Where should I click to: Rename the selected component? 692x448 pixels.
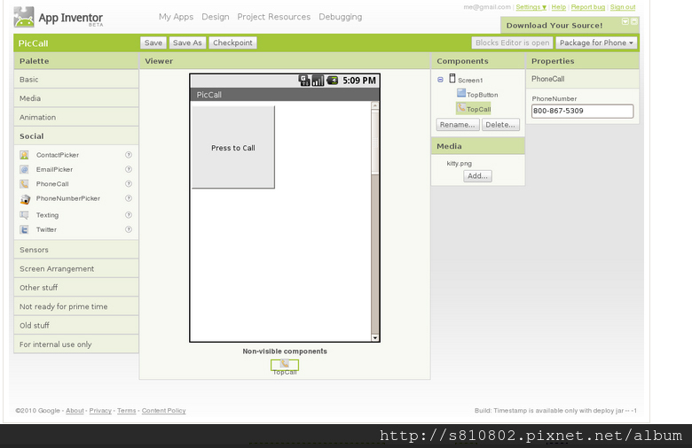[x=457, y=125]
